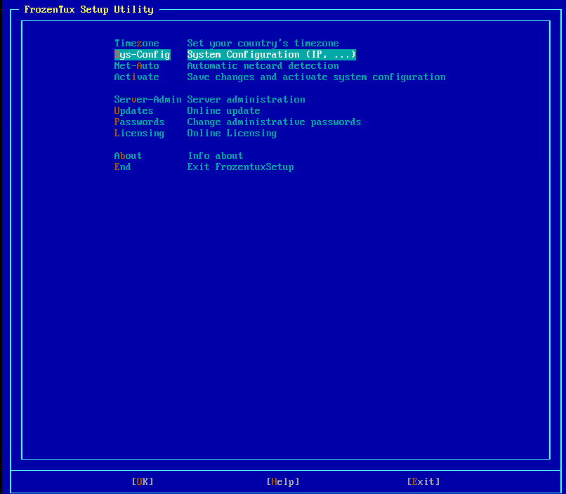The image size is (566, 494).
Task: Choose the Updates menu entry
Action: [x=133, y=110]
